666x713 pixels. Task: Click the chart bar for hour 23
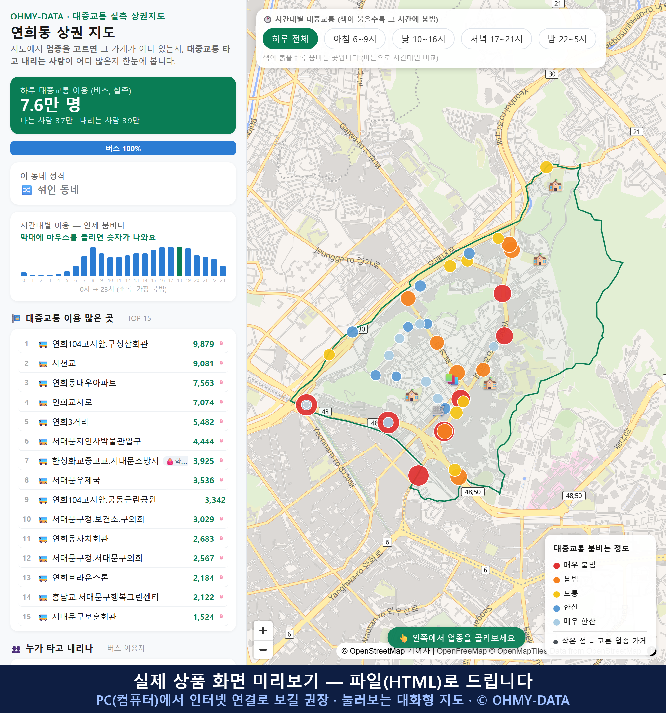point(223,271)
